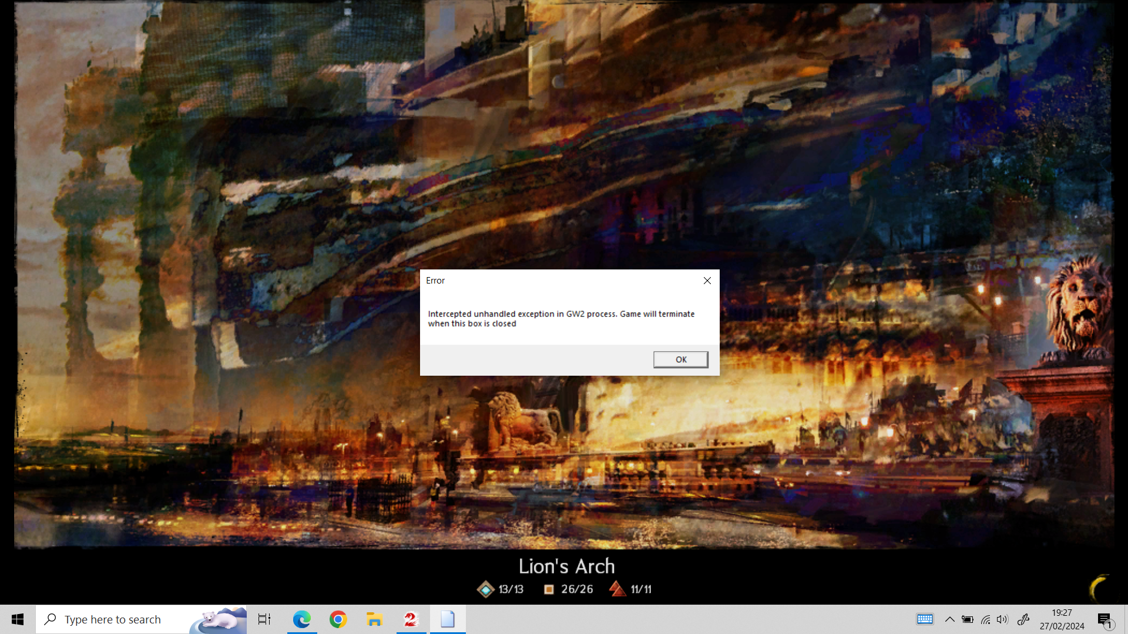Click the 11/11 vista count

tap(641, 589)
